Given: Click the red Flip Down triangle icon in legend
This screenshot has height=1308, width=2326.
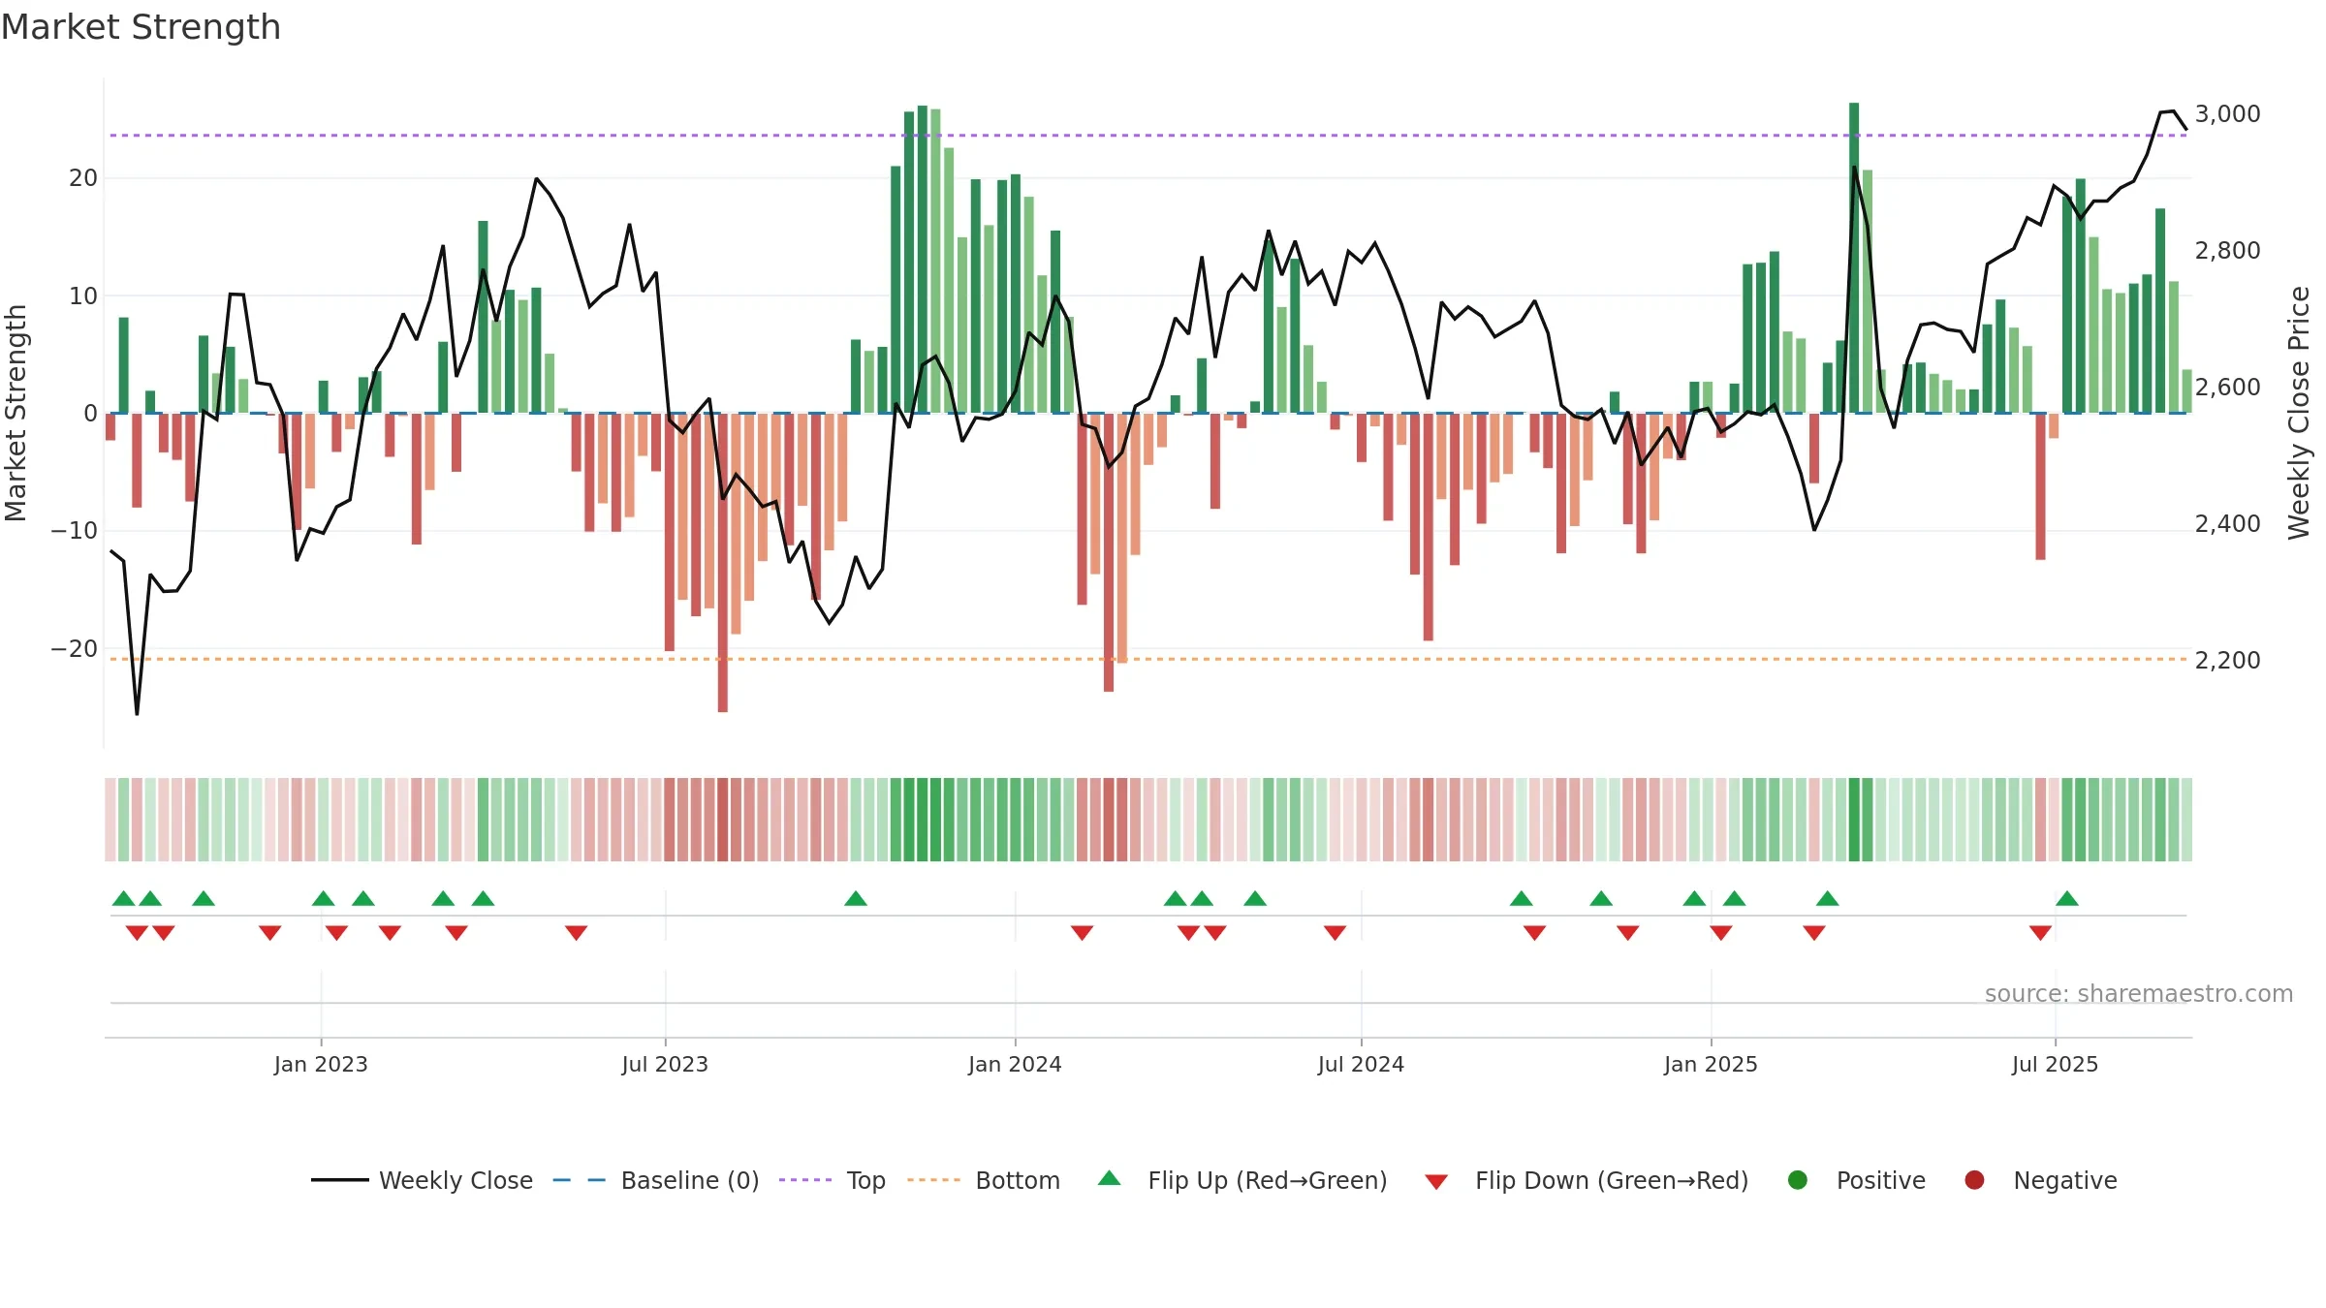Looking at the screenshot, I should point(1436,1182).
